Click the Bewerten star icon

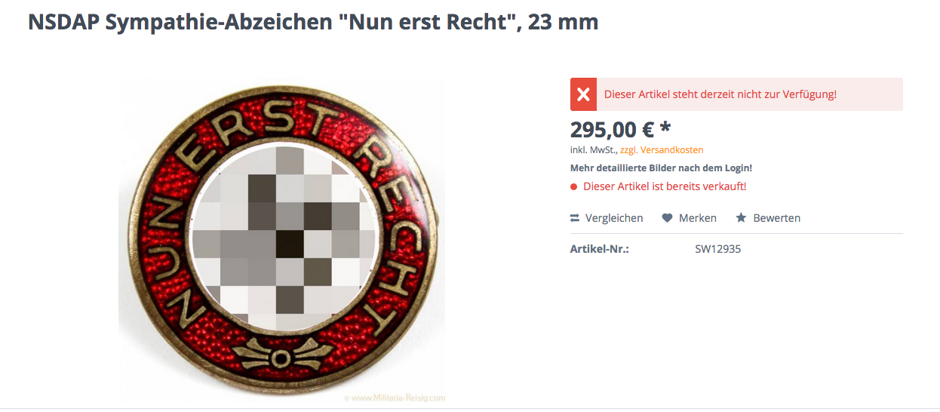[x=741, y=218]
